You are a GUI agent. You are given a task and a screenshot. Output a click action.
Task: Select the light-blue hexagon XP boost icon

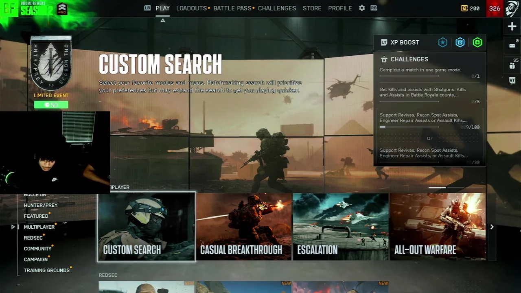[460, 42]
